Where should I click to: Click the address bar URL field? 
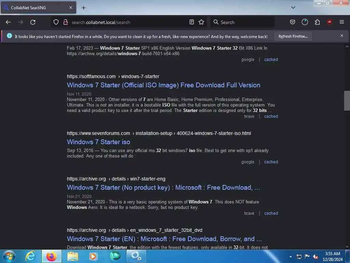point(130,22)
